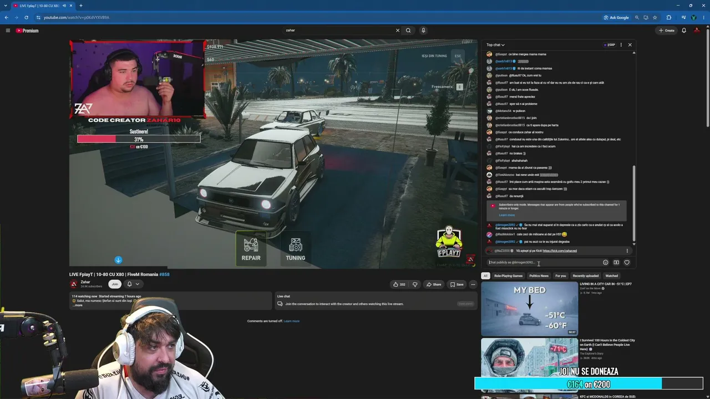Click Ask Google in the address bar
The width and height of the screenshot is (710, 399).
(x=616, y=17)
